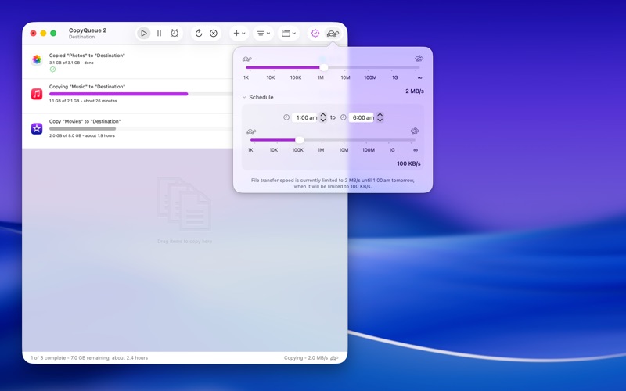Click the 1K tick label on upper slider
Image resolution: width=626 pixels, height=391 pixels.
pos(246,77)
